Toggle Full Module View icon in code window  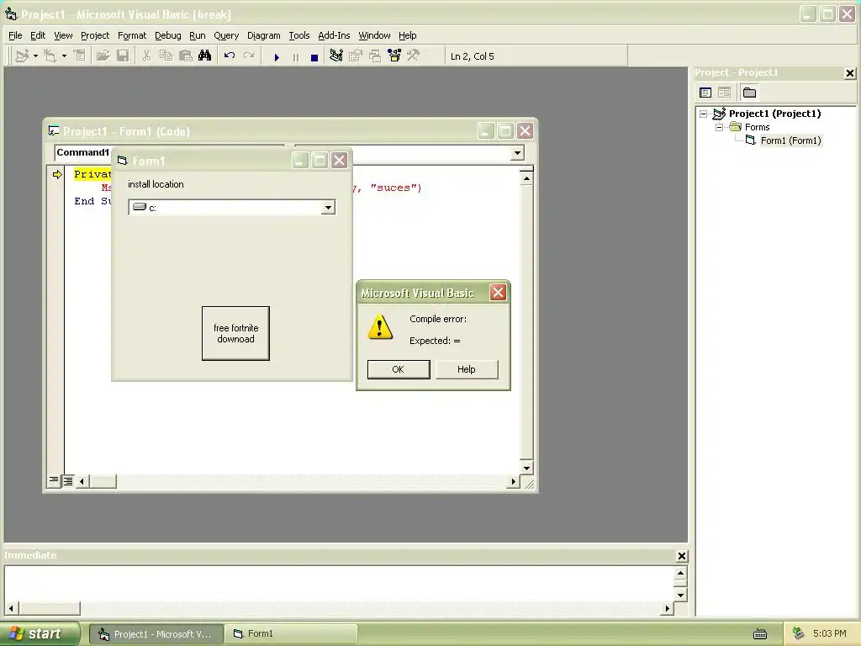point(67,480)
